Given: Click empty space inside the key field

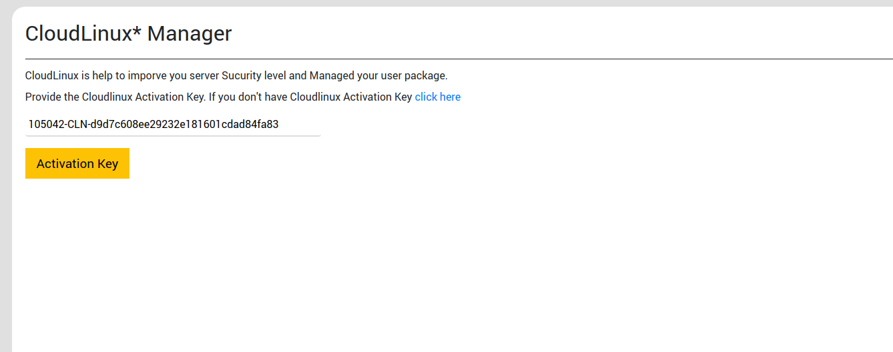Looking at the screenshot, I should click(300, 124).
